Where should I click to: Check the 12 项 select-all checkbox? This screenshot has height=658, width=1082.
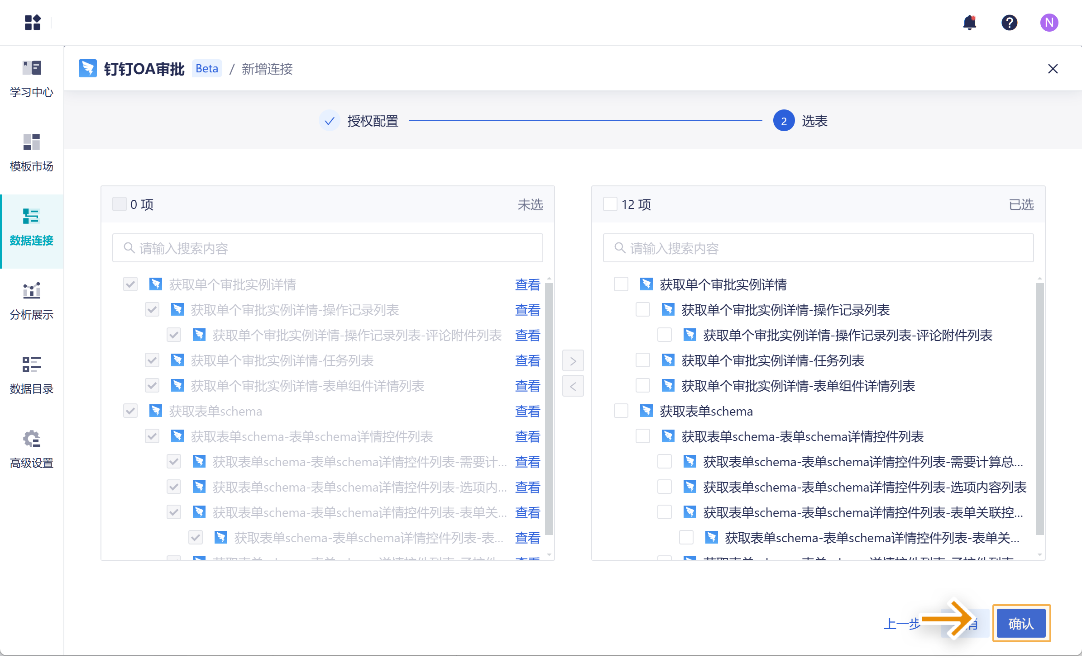[x=610, y=204]
